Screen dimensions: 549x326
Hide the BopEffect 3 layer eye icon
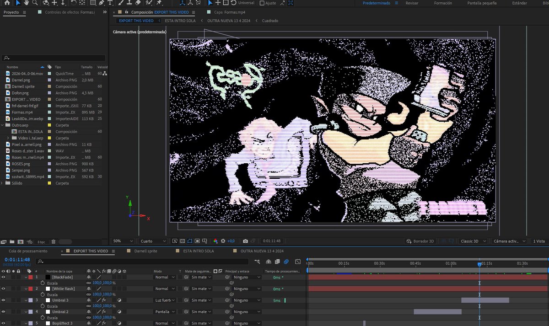3,323
